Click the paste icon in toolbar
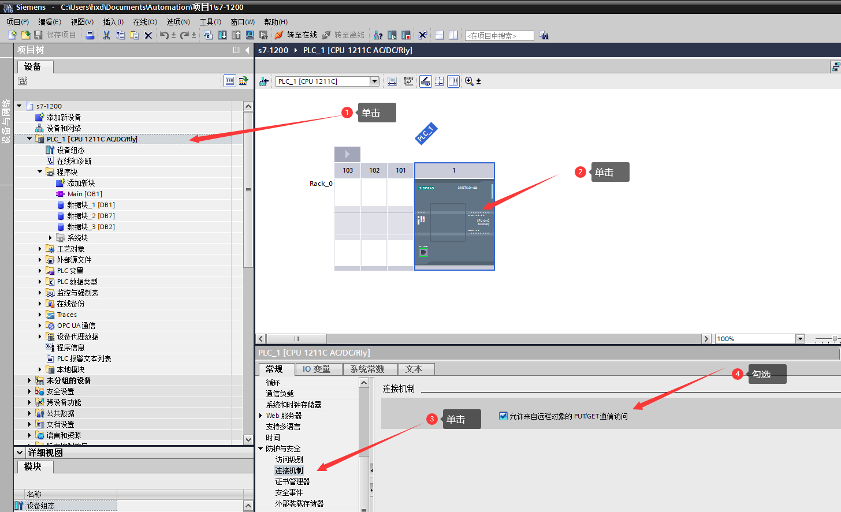The image size is (841, 512). click(x=134, y=35)
